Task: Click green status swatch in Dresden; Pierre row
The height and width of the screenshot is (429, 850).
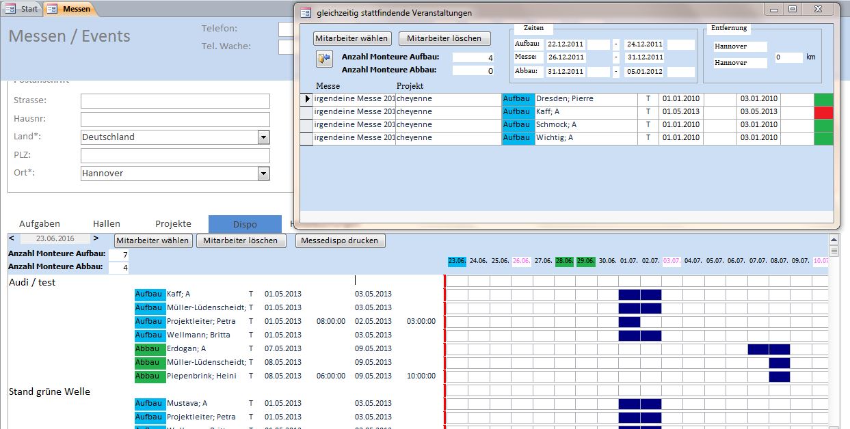Action: coord(823,99)
